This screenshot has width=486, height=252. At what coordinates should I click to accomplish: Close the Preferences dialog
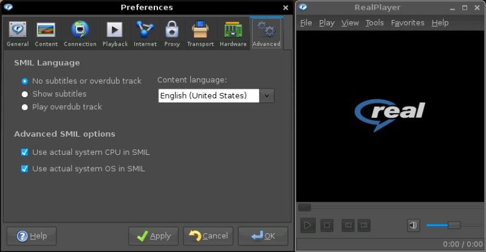[x=286, y=7]
